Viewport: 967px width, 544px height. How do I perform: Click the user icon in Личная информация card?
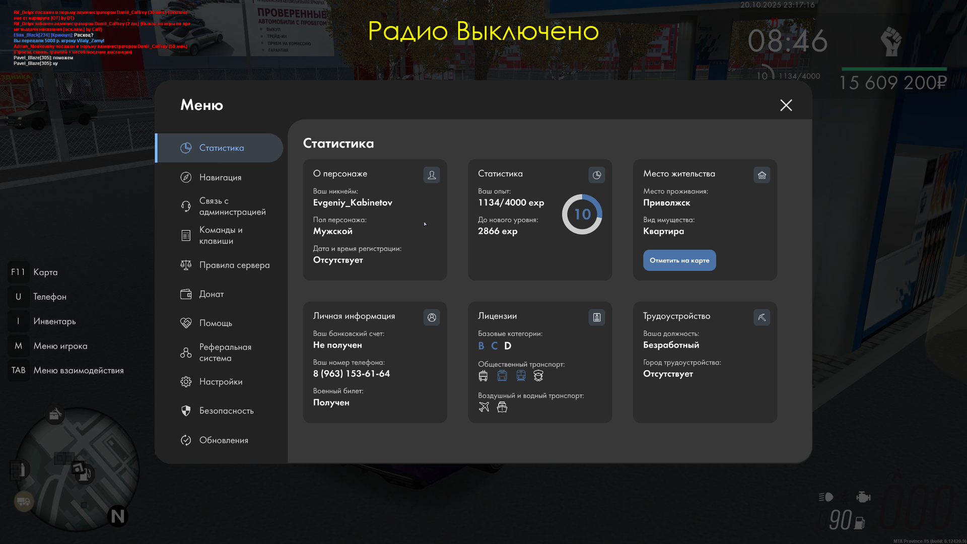coord(432,317)
